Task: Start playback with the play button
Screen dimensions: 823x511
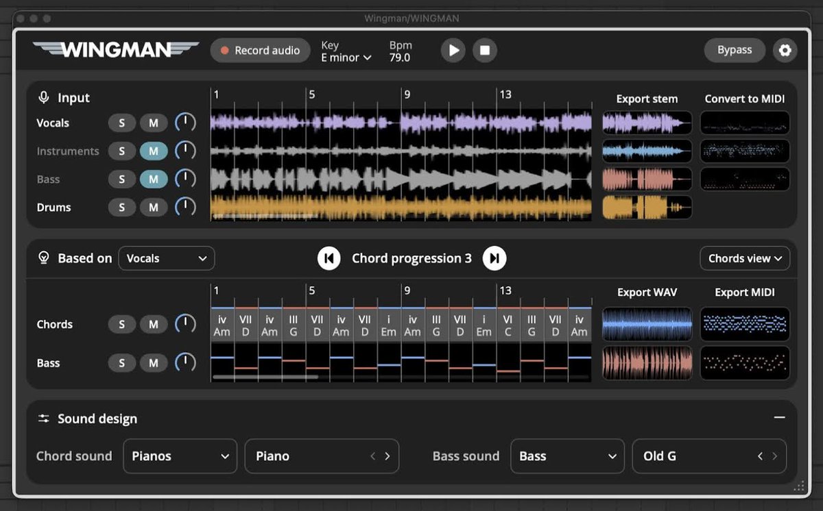Action: tap(453, 50)
